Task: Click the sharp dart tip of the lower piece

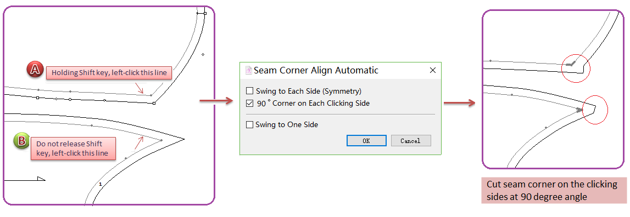Action: 183,139
